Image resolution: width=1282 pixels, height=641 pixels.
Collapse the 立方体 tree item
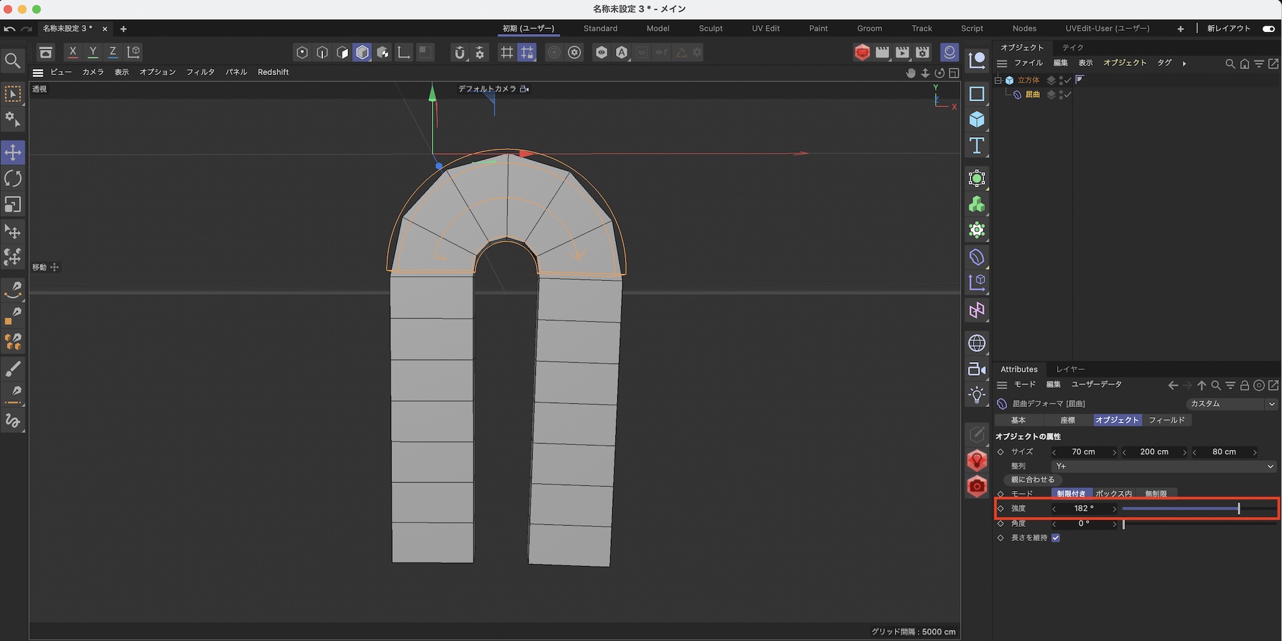tap(998, 80)
